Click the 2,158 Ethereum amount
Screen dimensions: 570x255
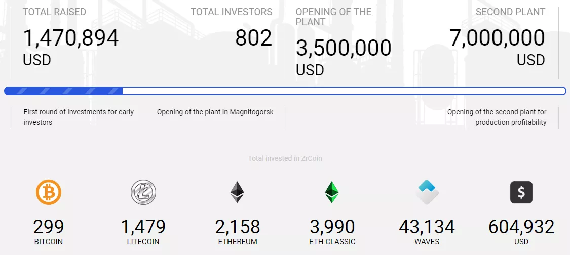tap(238, 227)
